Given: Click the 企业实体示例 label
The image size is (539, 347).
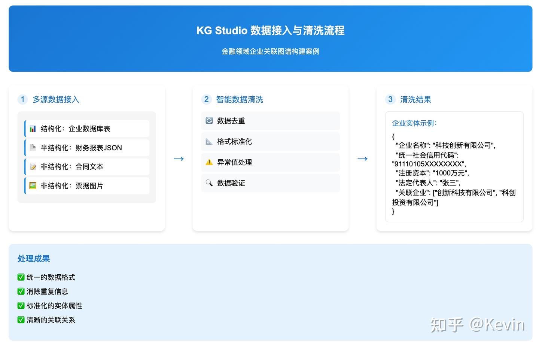Looking at the screenshot, I should pyautogui.click(x=414, y=123).
